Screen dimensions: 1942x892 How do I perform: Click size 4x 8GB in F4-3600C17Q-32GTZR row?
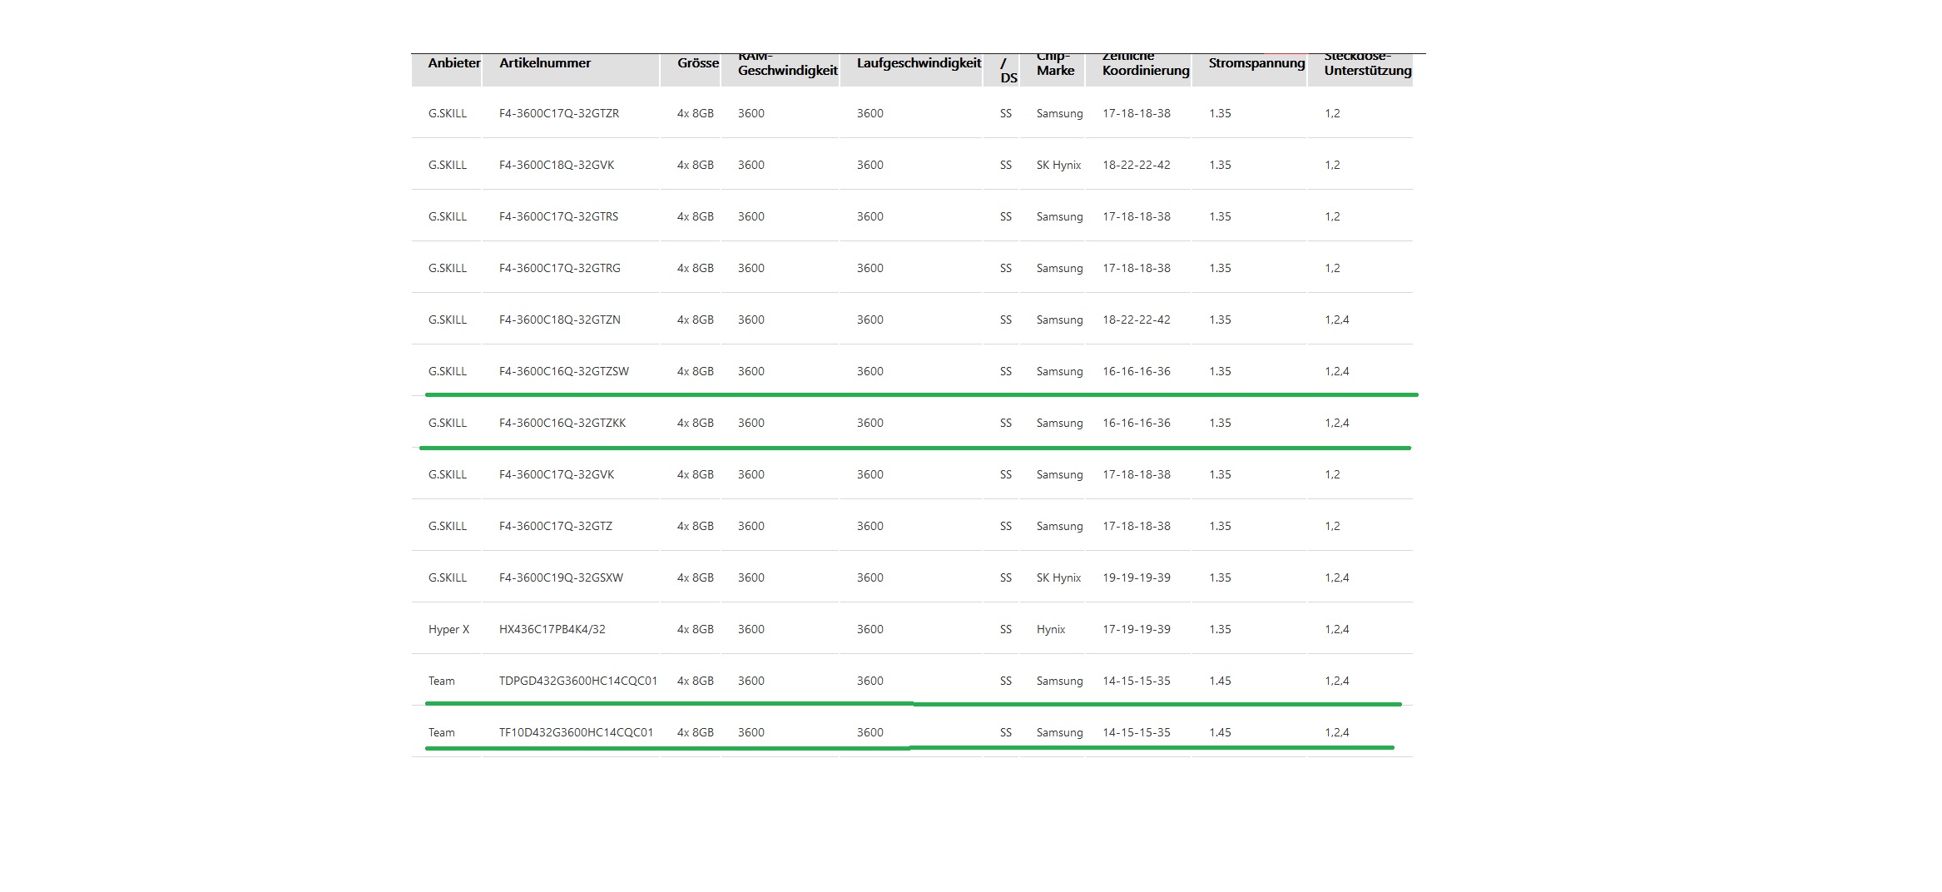coord(696,113)
